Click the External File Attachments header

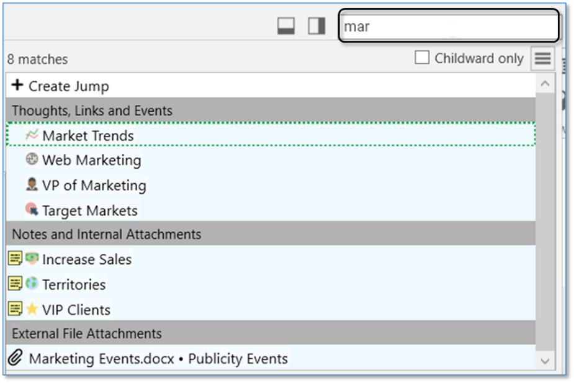(86, 333)
